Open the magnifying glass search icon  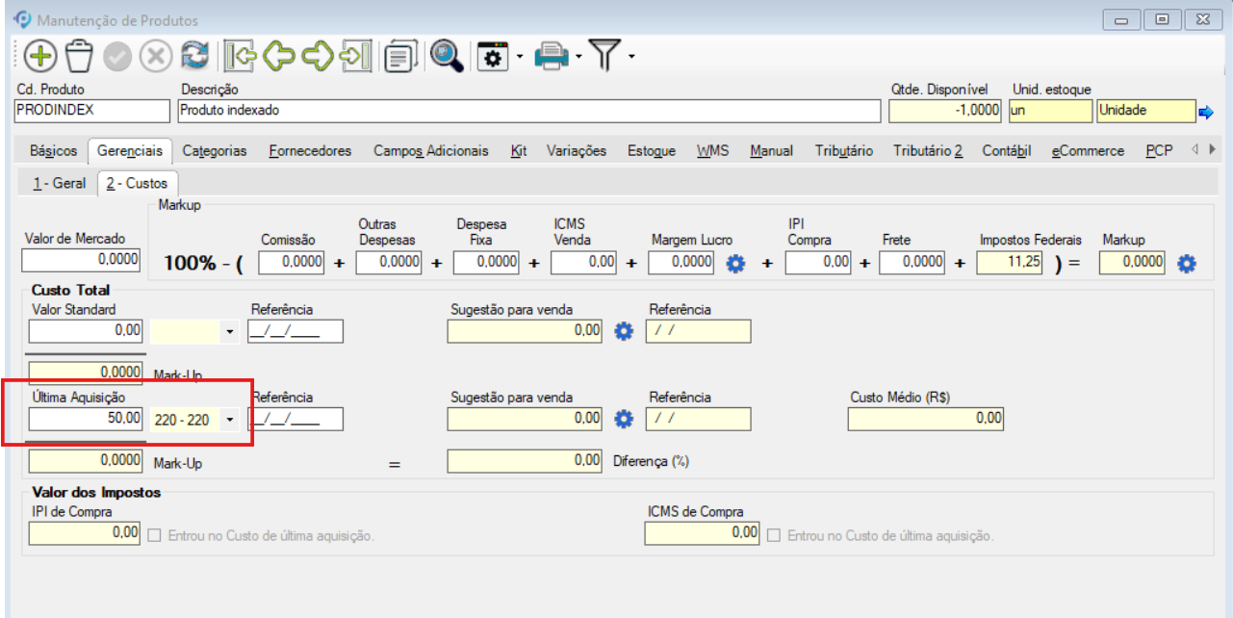coord(447,57)
